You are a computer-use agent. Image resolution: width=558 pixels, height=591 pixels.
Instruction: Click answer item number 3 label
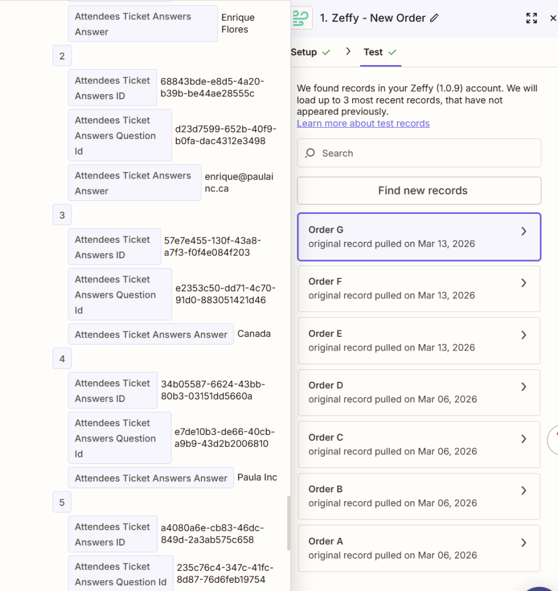pos(62,215)
